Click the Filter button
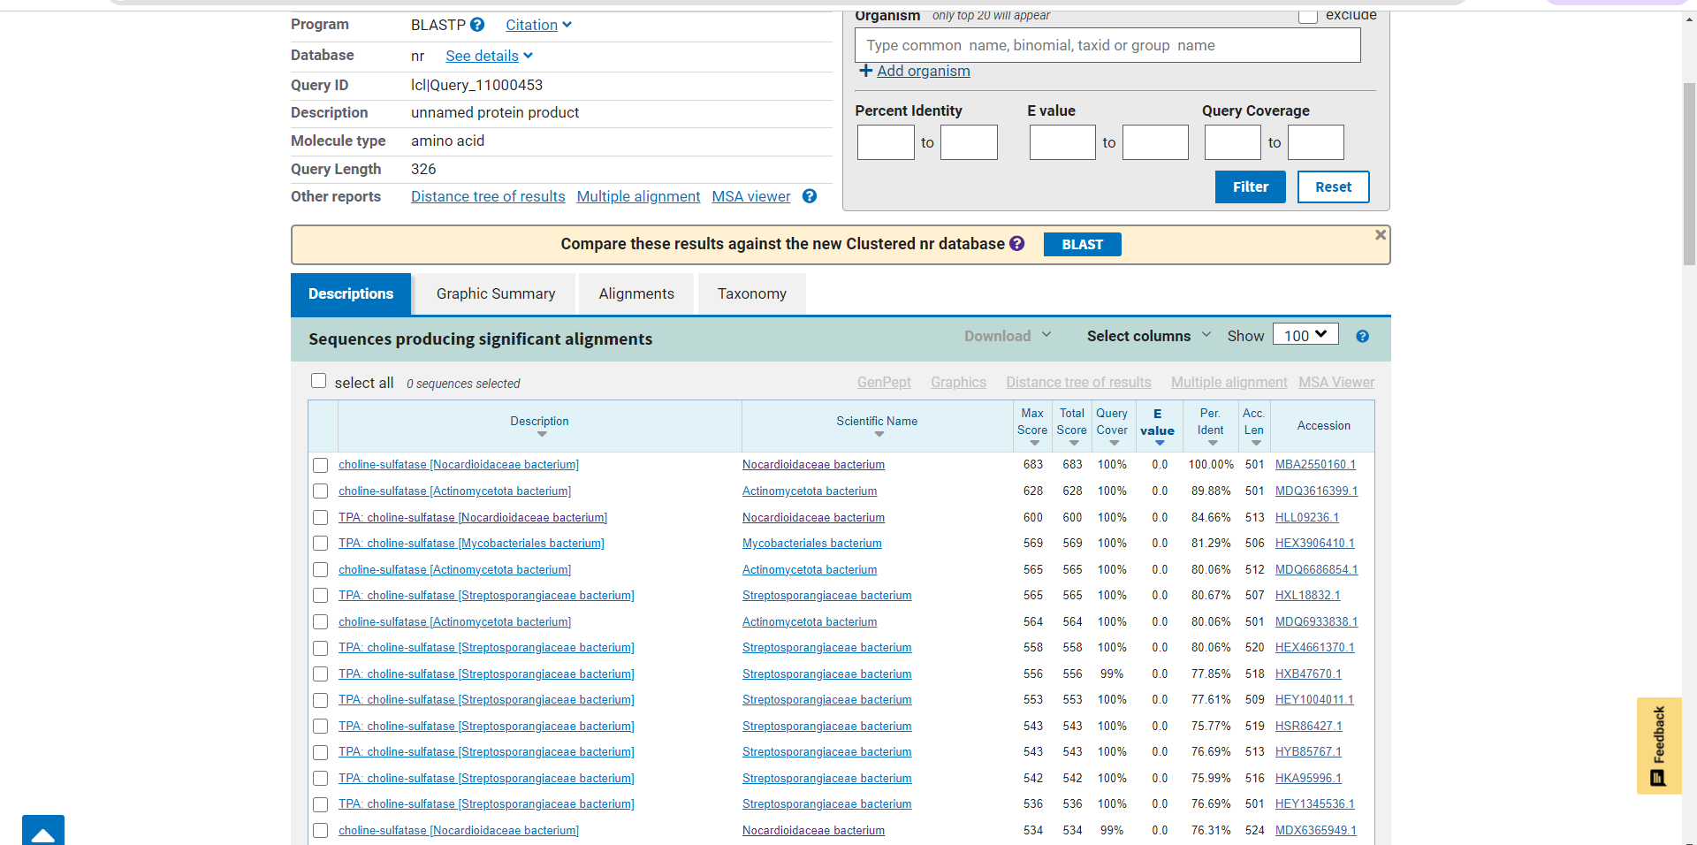Viewport: 1697px width, 845px height. 1251,187
